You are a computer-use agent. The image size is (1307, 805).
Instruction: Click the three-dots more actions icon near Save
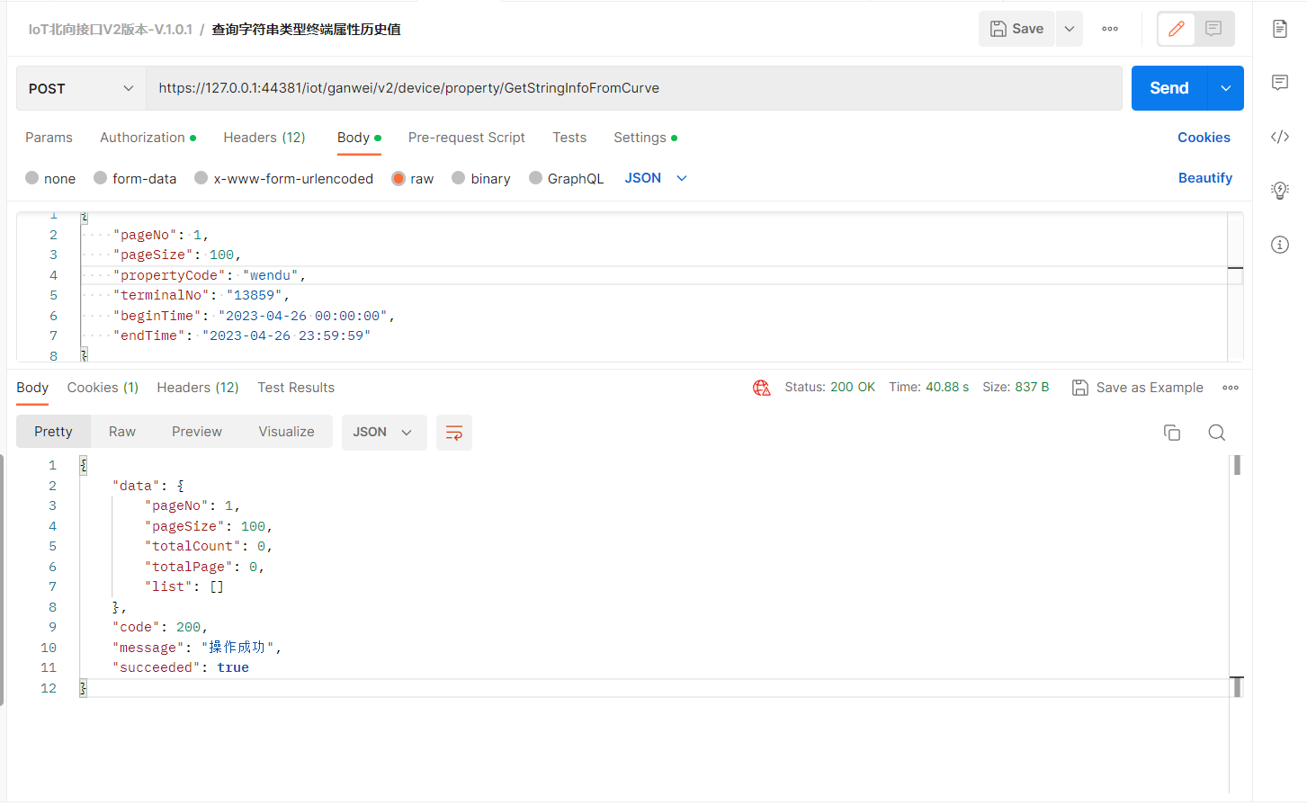click(1110, 29)
